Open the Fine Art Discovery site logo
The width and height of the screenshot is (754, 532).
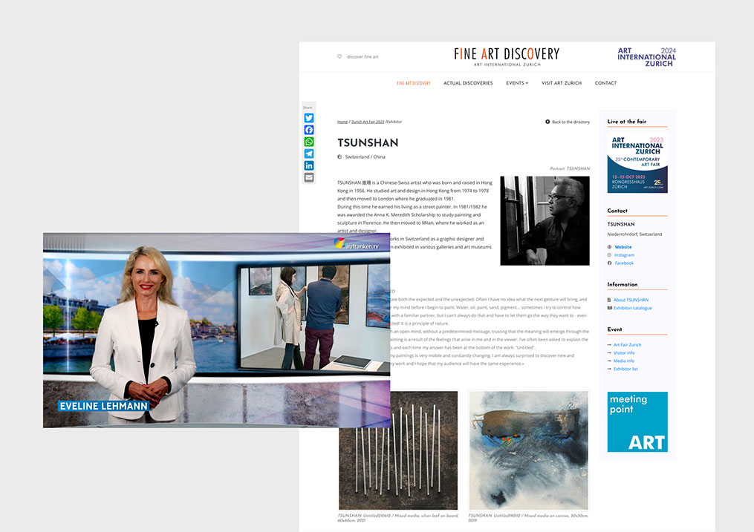[x=507, y=56]
